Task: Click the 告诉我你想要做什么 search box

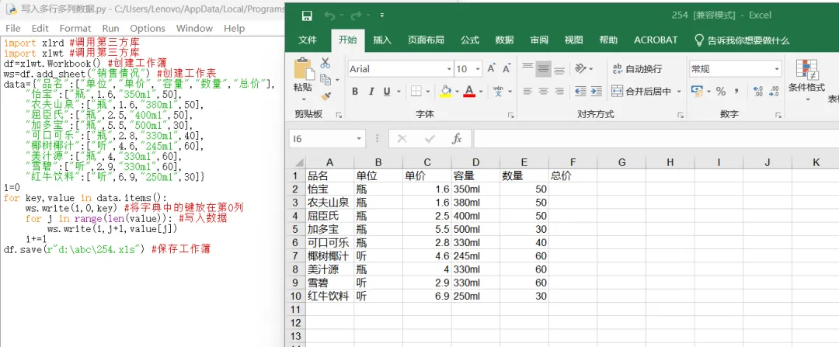Action: 742,40
